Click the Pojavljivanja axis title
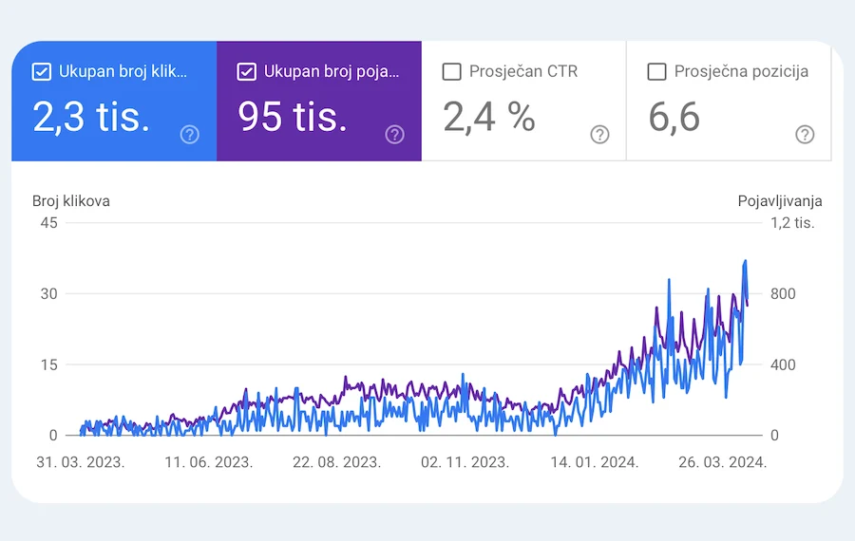Screen dimensions: 855x541 [780, 200]
